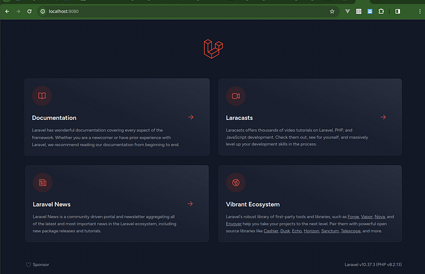Click the Laravel v10.37.3 version text
This screenshot has height=274, width=425.
373,264
